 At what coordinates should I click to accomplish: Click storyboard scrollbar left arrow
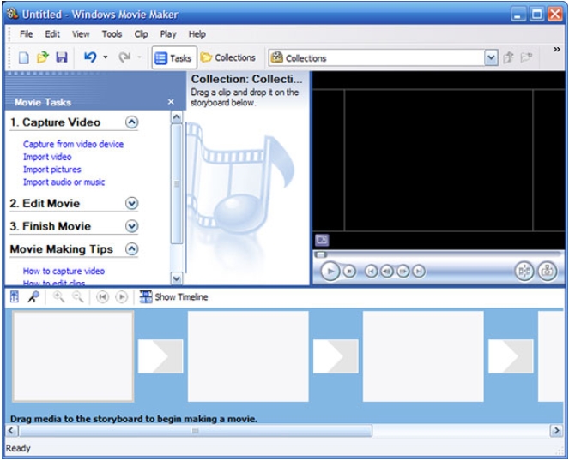click(x=12, y=431)
